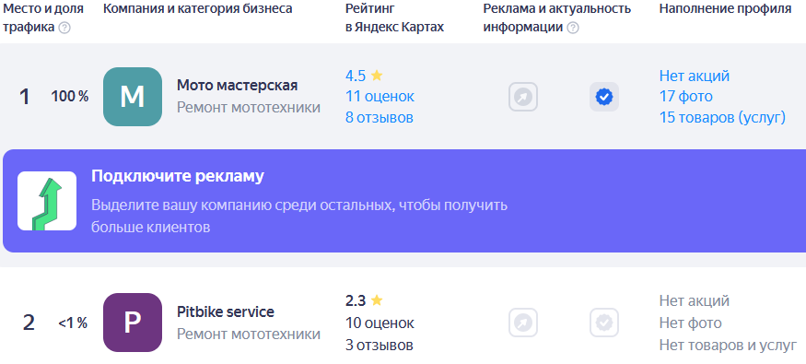Click help icon beside 'информации' header
Viewport: 806px width, 364px height.
573,28
